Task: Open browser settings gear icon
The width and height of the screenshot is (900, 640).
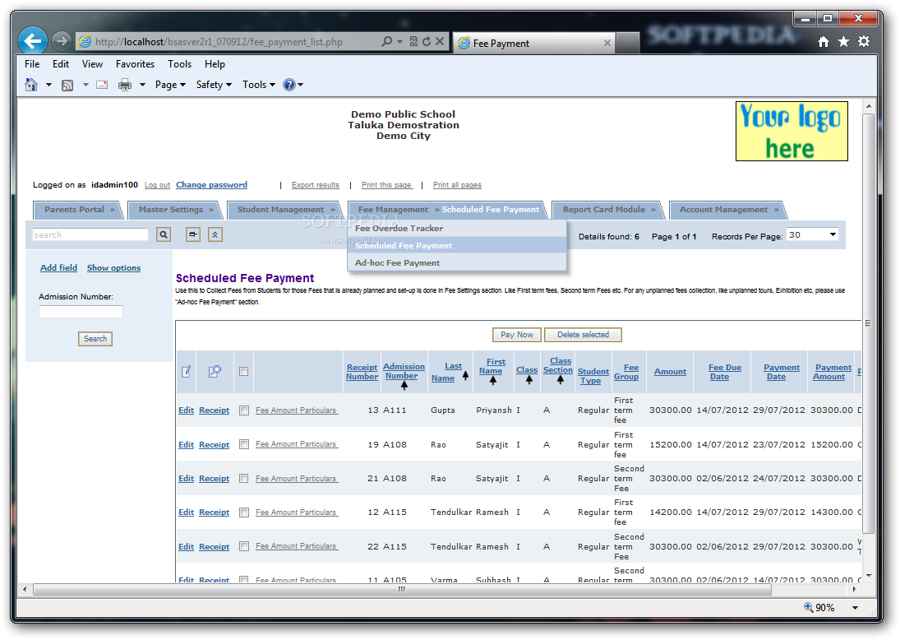Action: tap(863, 41)
